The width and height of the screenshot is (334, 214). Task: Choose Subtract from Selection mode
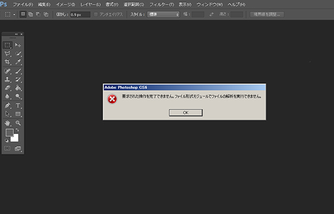pyautogui.click(x=38, y=14)
